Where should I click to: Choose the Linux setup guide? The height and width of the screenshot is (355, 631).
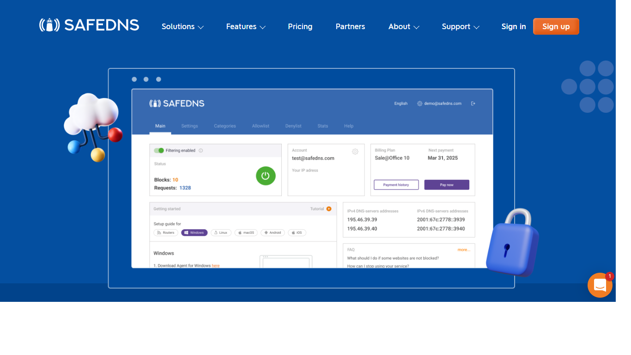(221, 233)
